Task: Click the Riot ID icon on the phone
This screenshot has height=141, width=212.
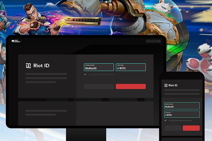Action: tap(166, 85)
